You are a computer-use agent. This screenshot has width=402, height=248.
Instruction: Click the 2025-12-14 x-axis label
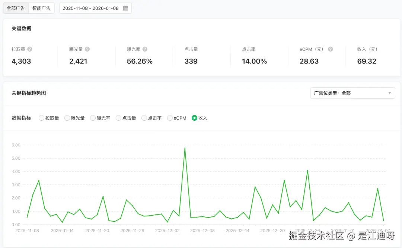click(x=237, y=231)
